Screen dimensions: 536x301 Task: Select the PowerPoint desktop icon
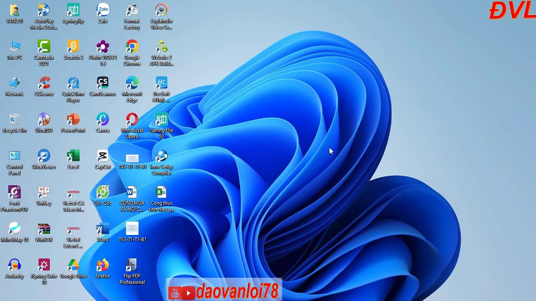(73, 123)
